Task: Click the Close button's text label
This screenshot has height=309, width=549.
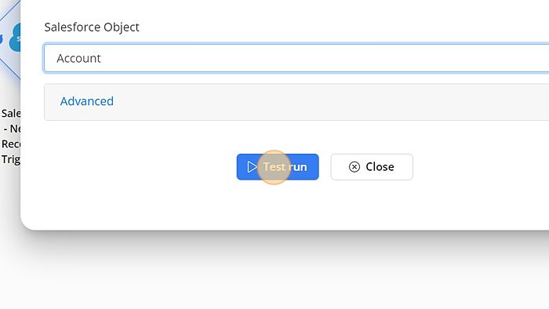Action: tap(380, 167)
